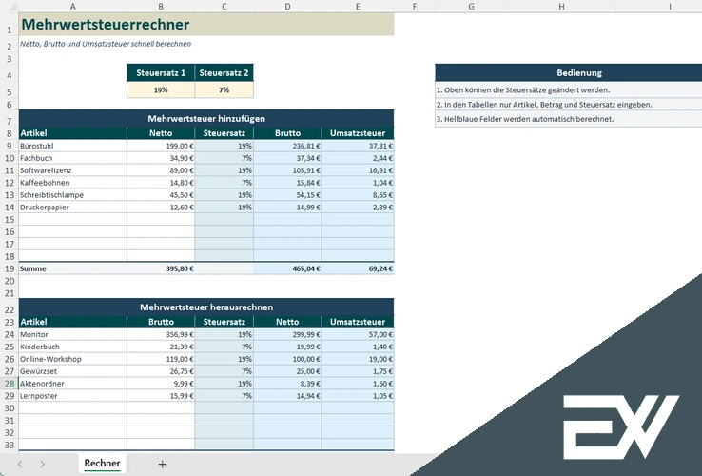This screenshot has width=702, height=476.
Task: Click Netto amount 89,00 € for Softwarelizenz
Action: [x=161, y=170]
